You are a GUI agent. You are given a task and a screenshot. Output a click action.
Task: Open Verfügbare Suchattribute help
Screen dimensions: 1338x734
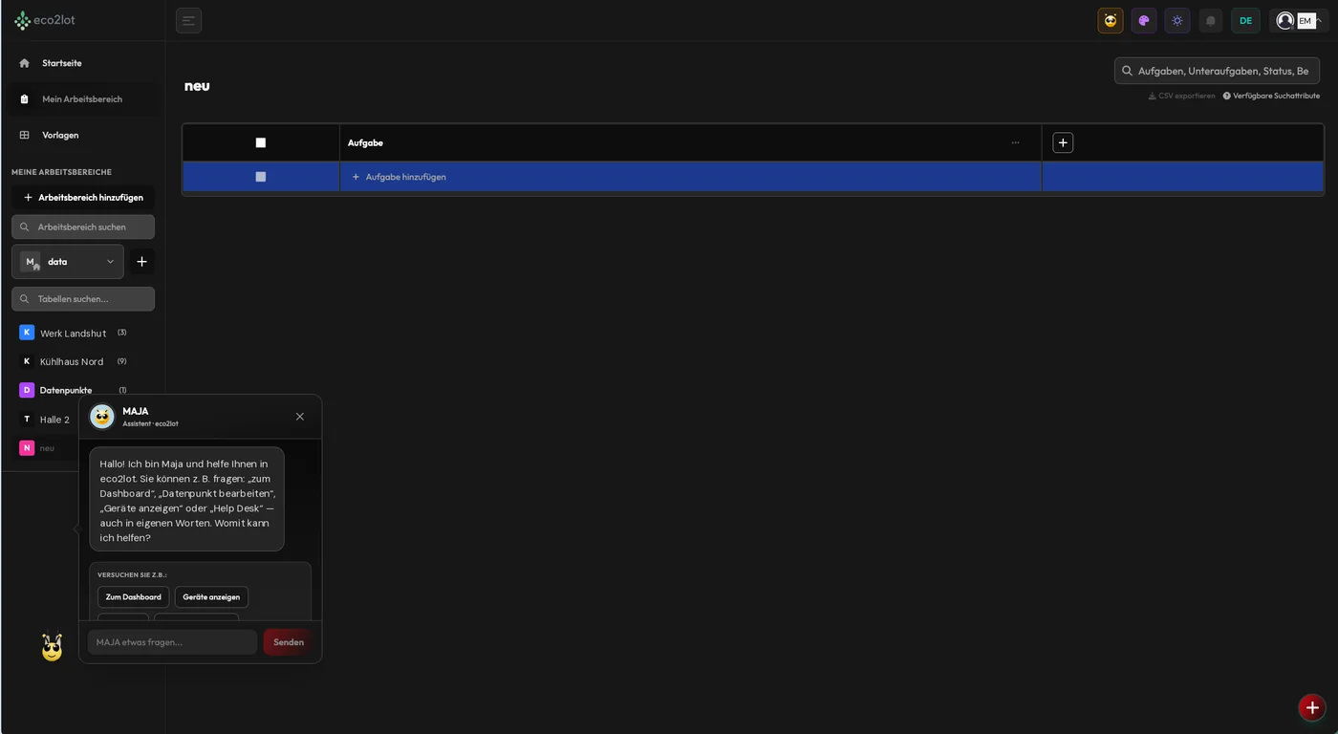(x=1271, y=96)
